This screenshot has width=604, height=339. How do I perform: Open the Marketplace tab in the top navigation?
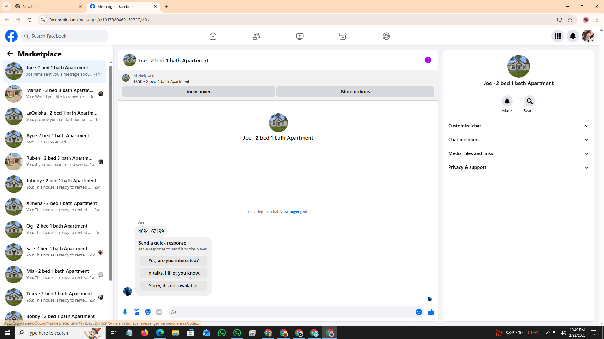pos(343,36)
